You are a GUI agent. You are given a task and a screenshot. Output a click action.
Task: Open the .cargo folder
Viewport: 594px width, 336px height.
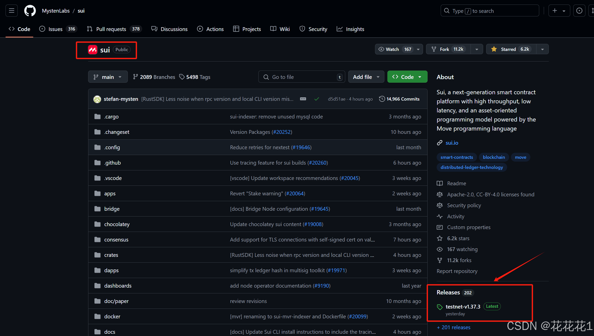[111, 116]
